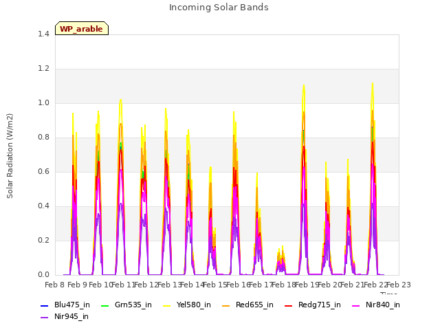Click the Feb 13 x-axis tick label
440x330 pixels.
(x=170, y=285)
